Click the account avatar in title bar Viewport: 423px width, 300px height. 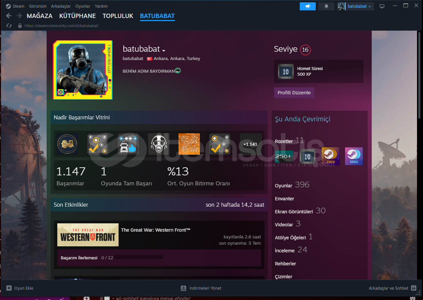pos(341,6)
